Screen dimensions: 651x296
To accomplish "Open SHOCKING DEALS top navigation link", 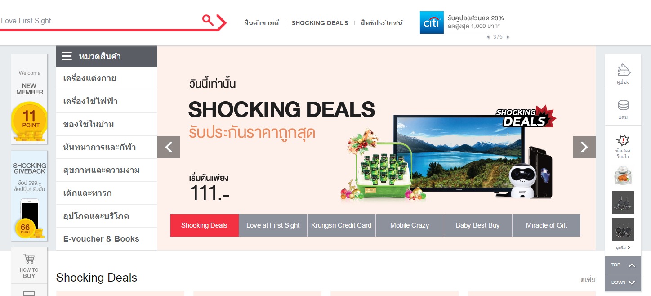I will 320,23.
